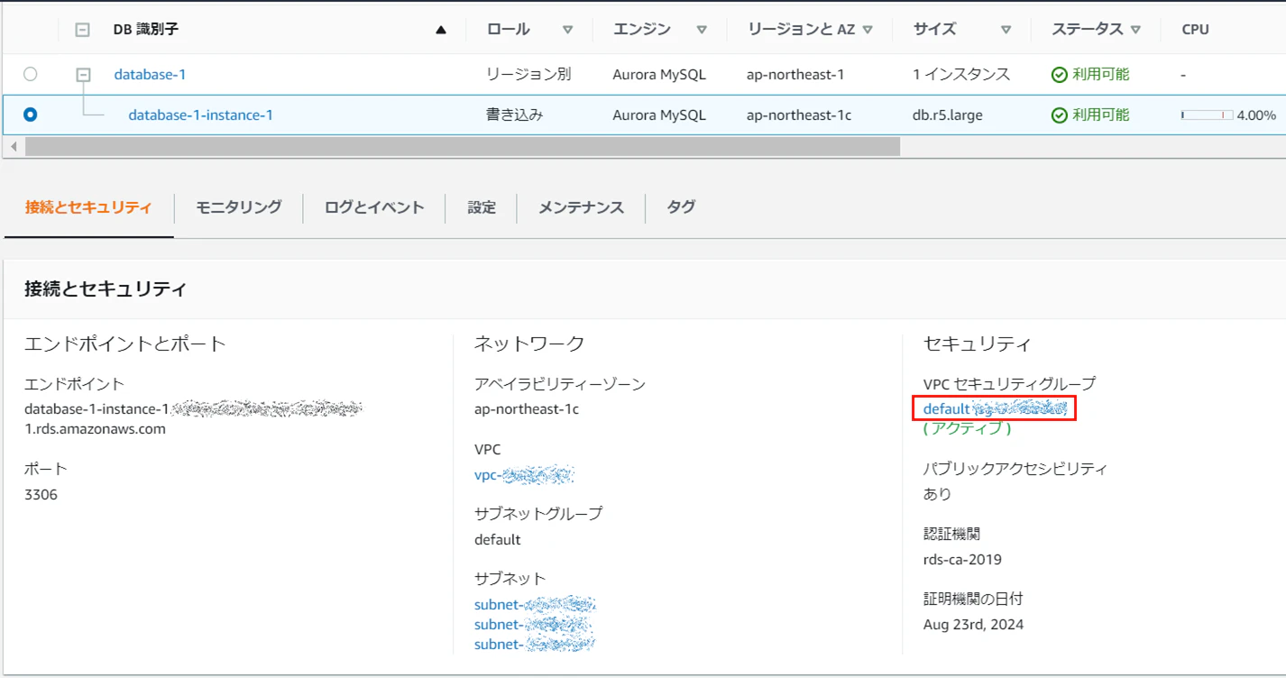Click the 書き込み role cell
The height and width of the screenshot is (678, 1286).
[515, 115]
